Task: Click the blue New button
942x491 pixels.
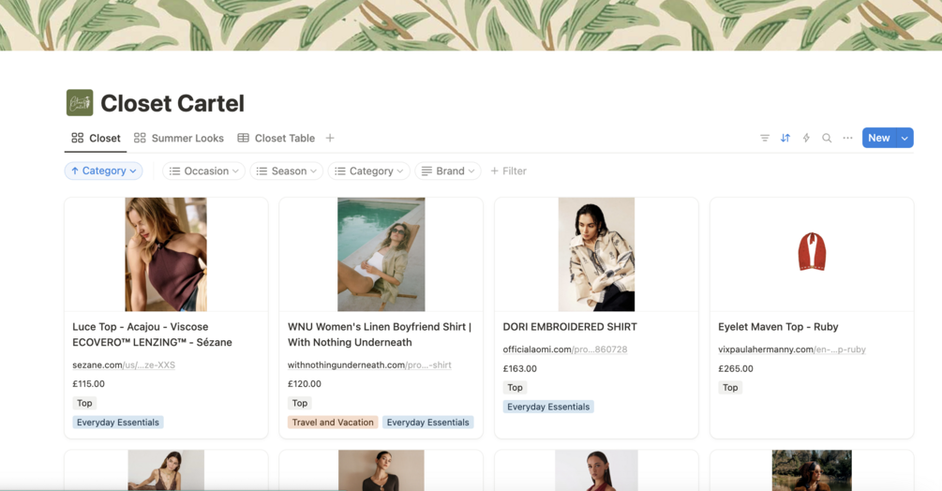Action: click(879, 138)
